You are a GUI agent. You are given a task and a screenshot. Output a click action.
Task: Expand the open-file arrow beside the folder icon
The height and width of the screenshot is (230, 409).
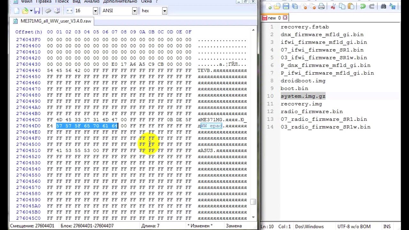[31, 11]
